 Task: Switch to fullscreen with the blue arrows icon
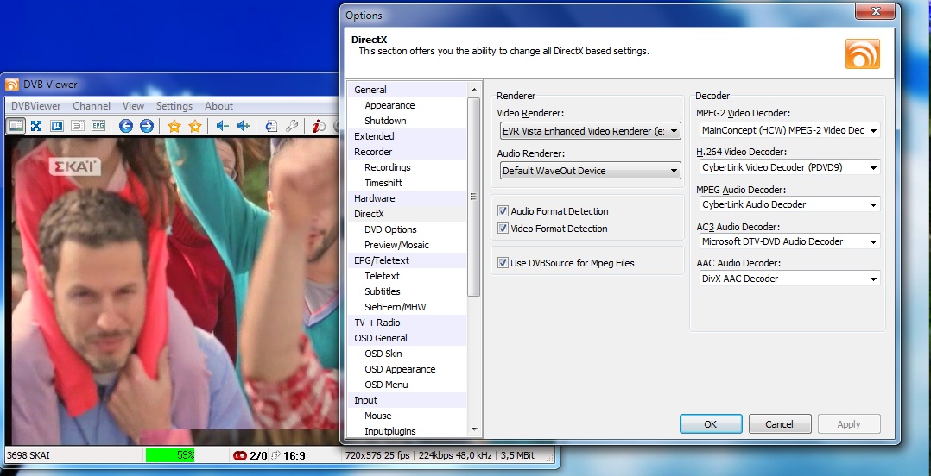36,126
